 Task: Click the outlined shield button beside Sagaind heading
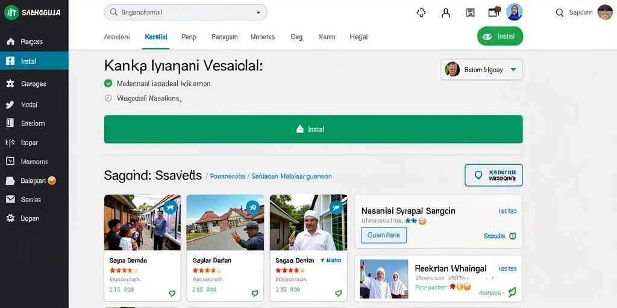point(493,175)
